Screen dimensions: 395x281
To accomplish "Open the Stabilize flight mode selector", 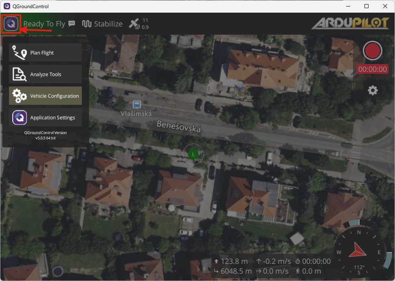I will [102, 24].
